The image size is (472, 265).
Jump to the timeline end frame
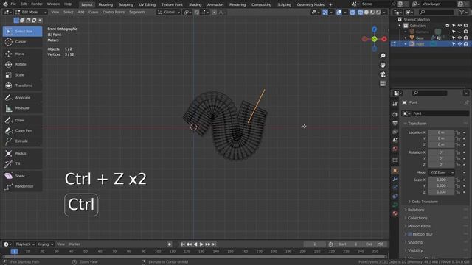tap(214, 244)
